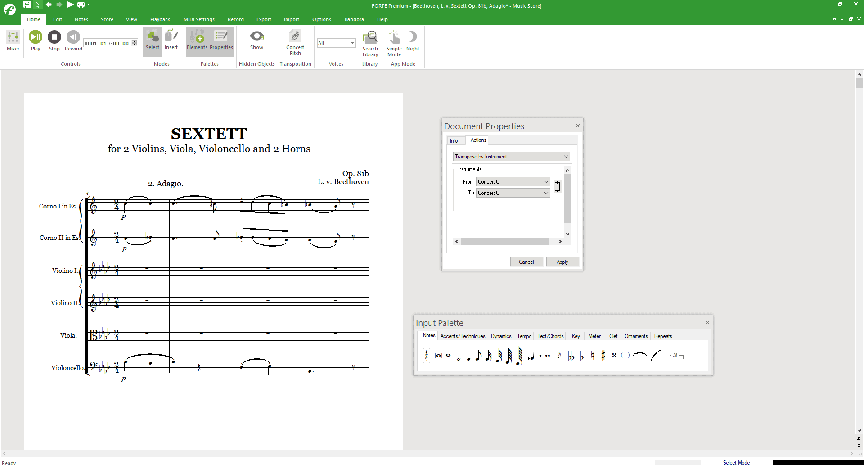
Task: Activate Select mode
Action: pyautogui.click(x=153, y=41)
